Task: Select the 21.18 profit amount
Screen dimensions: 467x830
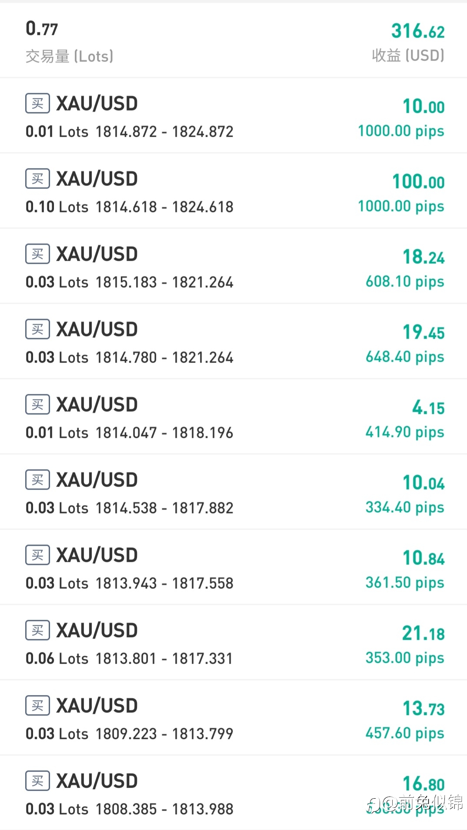Action: click(x=423, y=634)
